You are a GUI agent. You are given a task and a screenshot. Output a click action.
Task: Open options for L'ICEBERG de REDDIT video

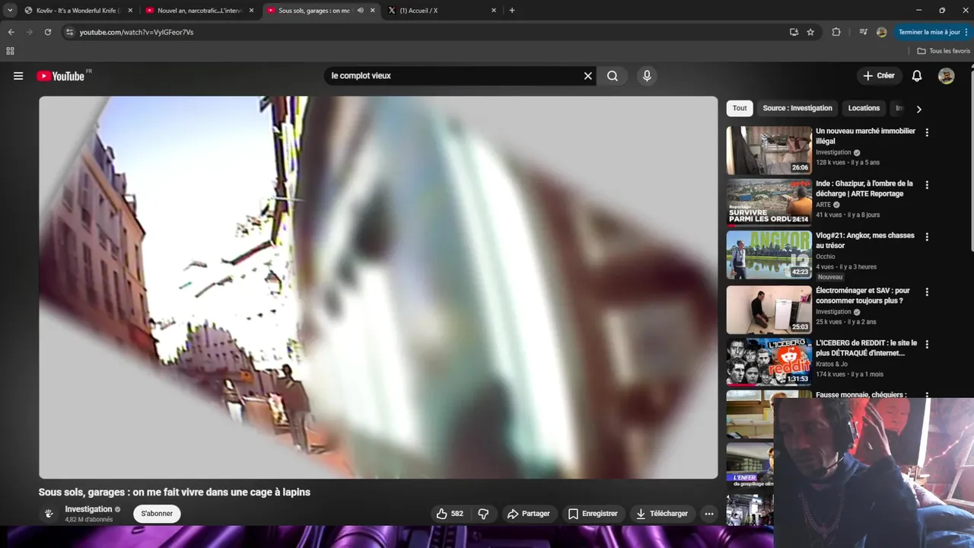coord(927,345)
